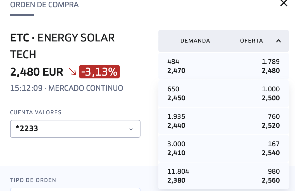Click the red -3,13% change badge
Image resolution: width=295 pixels, height=191 pixels.
[x=99, y=72]
